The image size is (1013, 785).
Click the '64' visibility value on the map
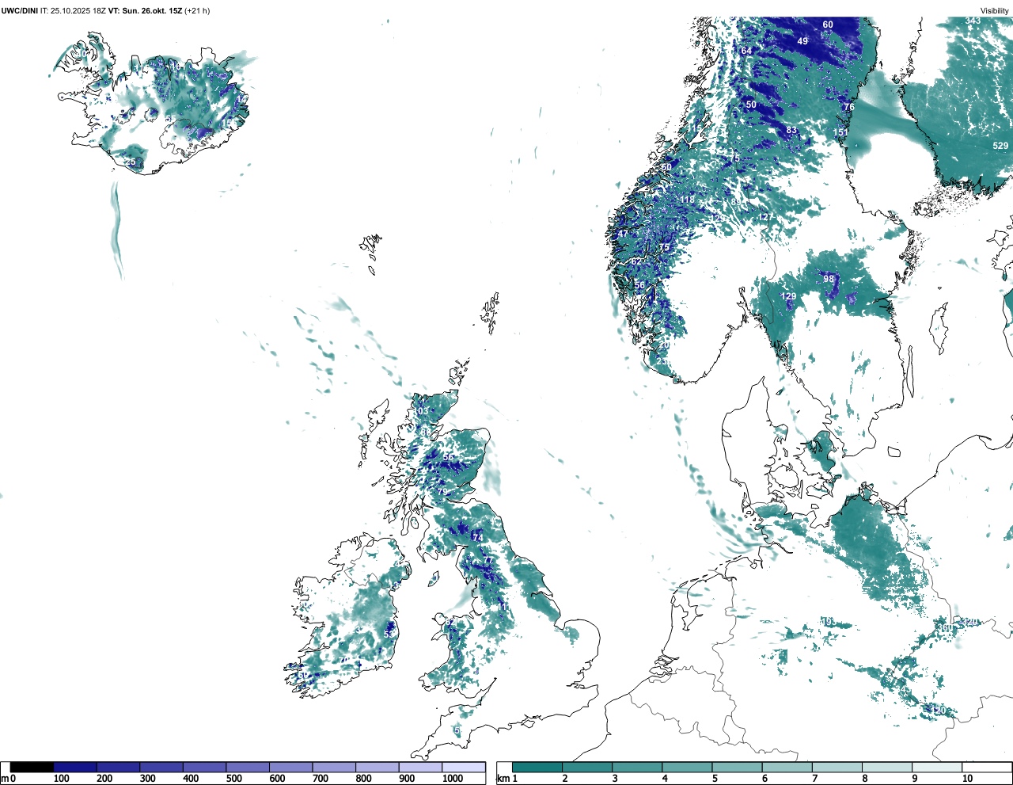[746, 51]
